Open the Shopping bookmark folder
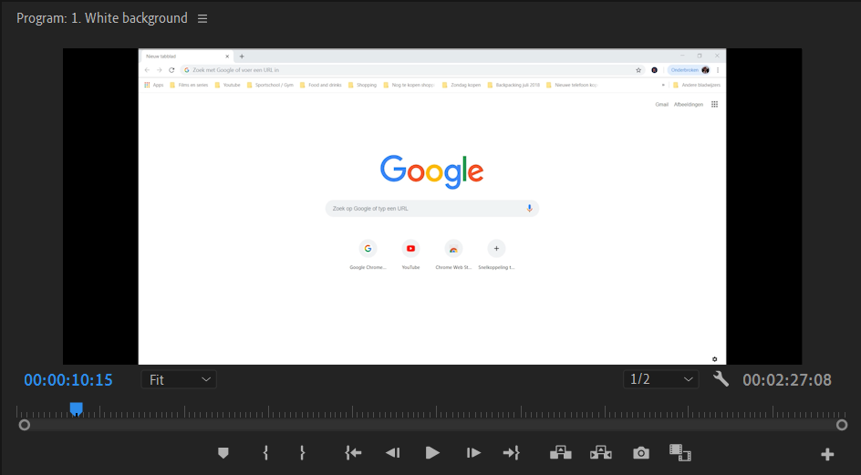Viewport: 861px width, 475px height. 362,85
